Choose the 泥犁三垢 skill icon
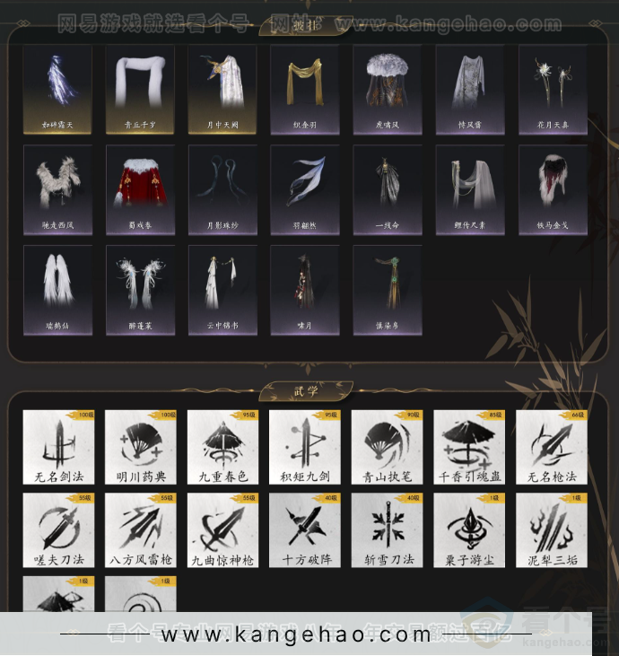The image size is (619, 656). [552, 530]
